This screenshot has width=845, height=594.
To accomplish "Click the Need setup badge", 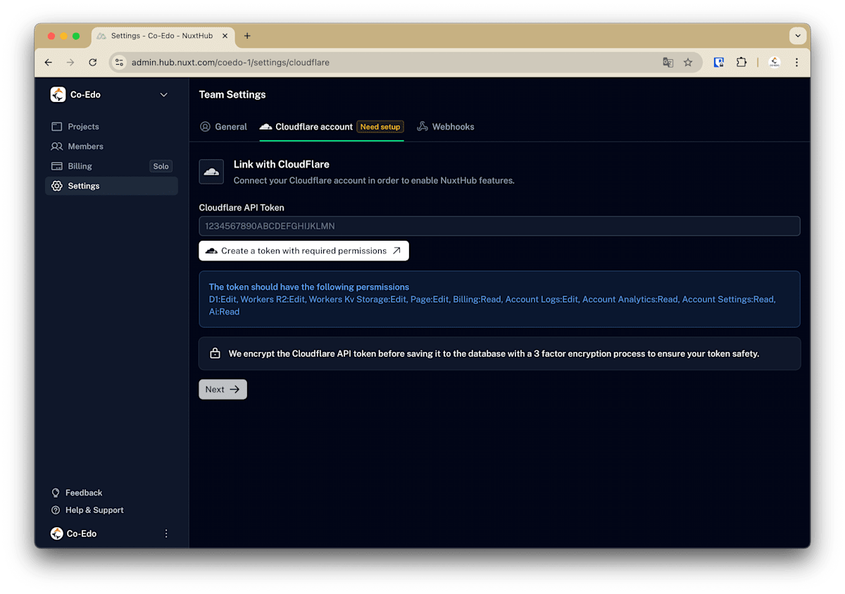I will (380, 127).
